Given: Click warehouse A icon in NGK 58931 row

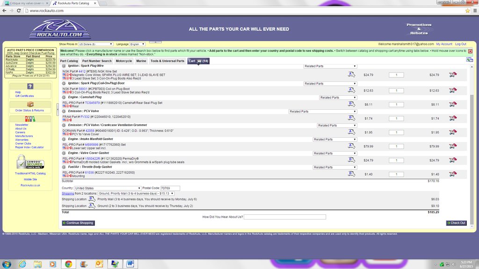Looking at the screenshot, I should click(x=351, y=90).
